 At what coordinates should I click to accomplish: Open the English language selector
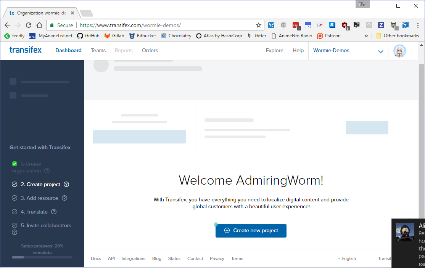(x=347, y=258)
